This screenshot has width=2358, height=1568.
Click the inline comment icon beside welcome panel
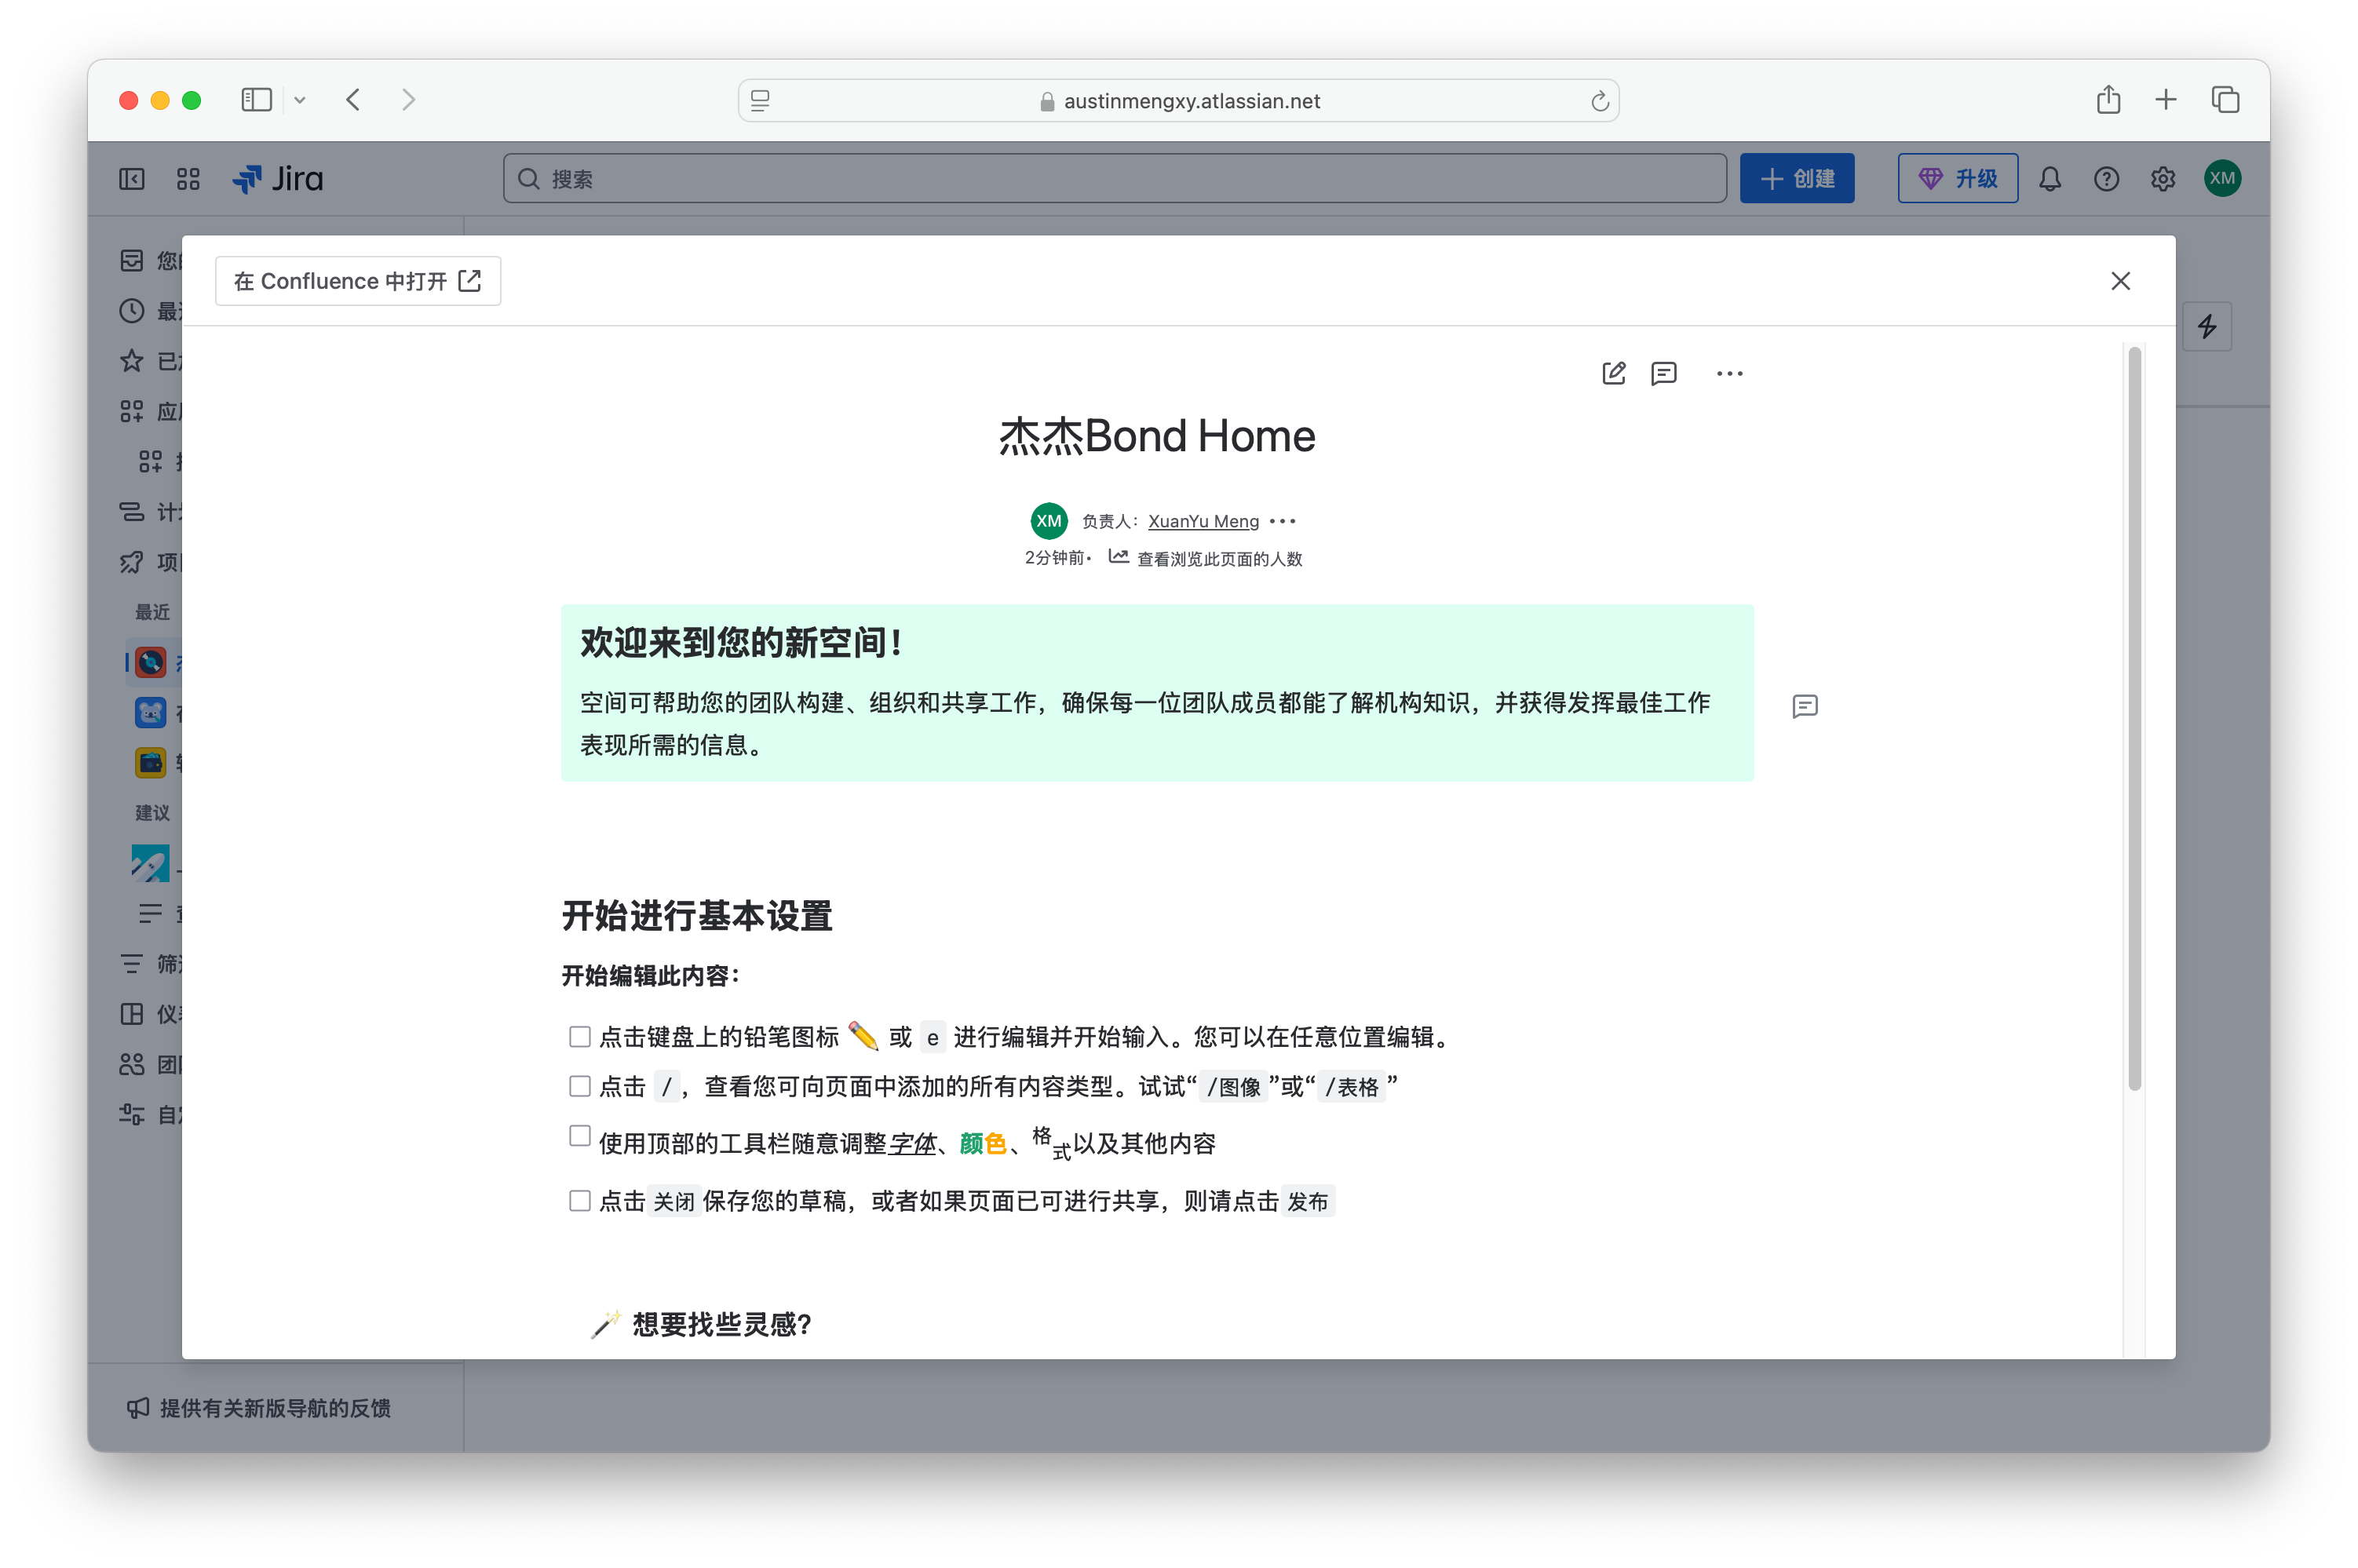pos(1804,706)
